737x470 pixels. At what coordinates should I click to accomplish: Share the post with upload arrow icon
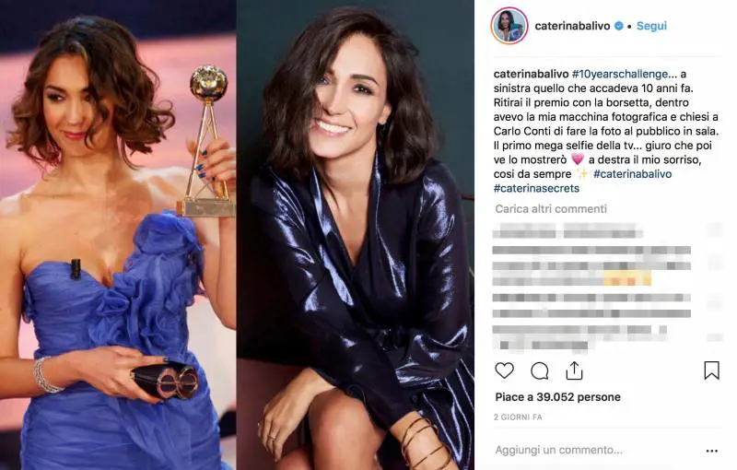pos(574,370)
